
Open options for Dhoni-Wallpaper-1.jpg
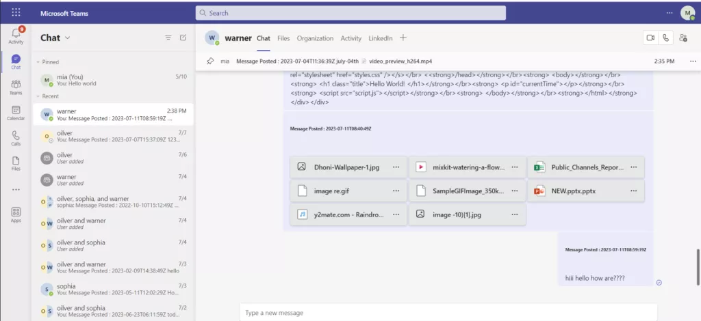pyautogui.click(x=396, y=167)
